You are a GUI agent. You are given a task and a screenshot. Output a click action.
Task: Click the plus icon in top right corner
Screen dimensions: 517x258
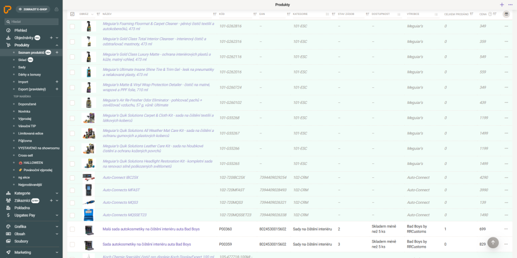(502, 5)
